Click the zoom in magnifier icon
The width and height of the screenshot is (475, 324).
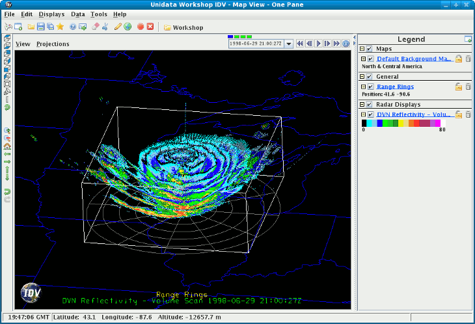tap(7, 130)
